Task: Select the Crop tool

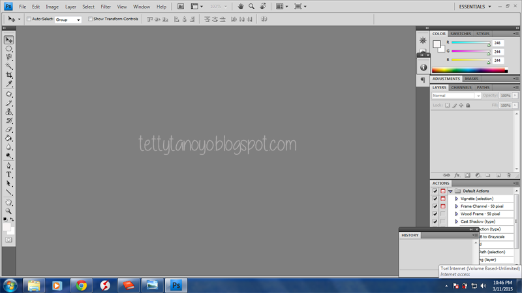Action: click(9, 76)
